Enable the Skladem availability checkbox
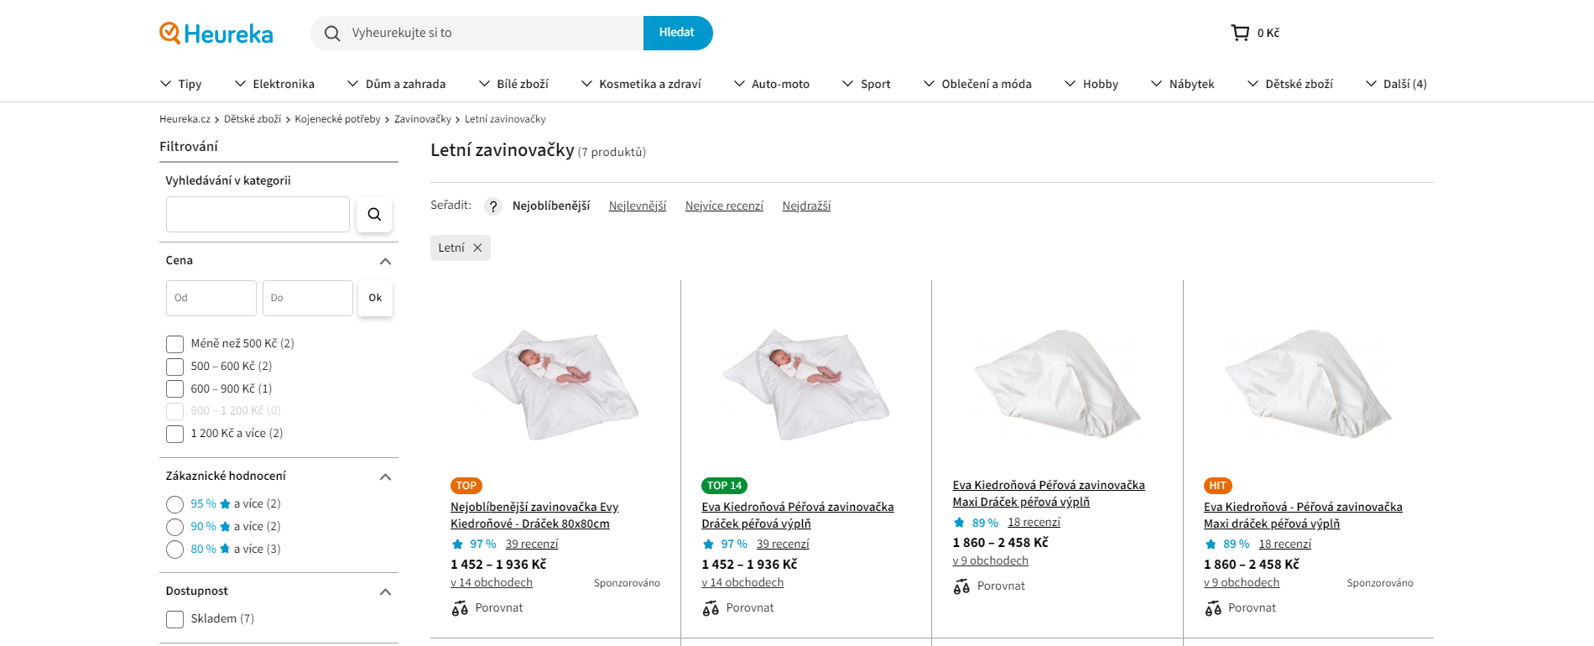The width and height of the screenshot is (1594, 646). 175,619
